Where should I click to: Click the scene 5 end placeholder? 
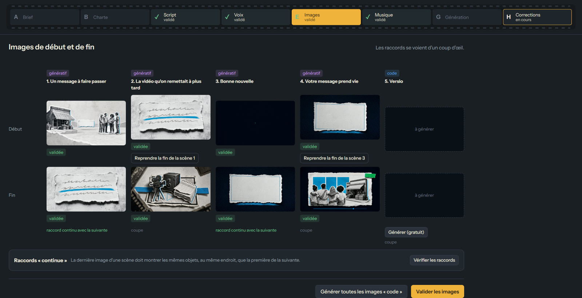tap(424, 195)
